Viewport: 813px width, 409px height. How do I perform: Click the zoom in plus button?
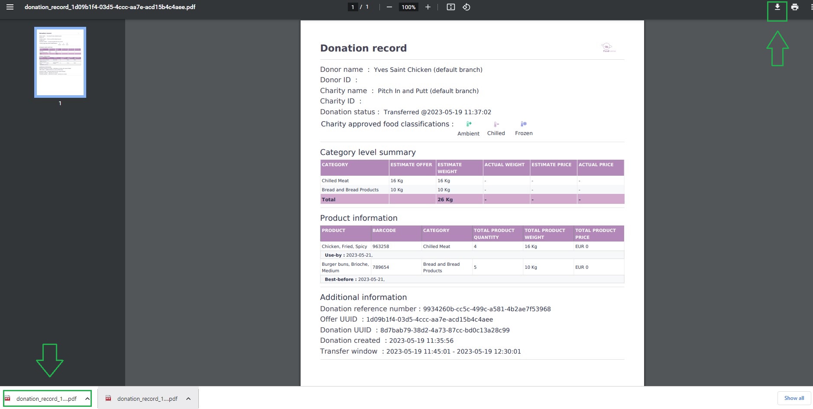[x=428, y=7]
